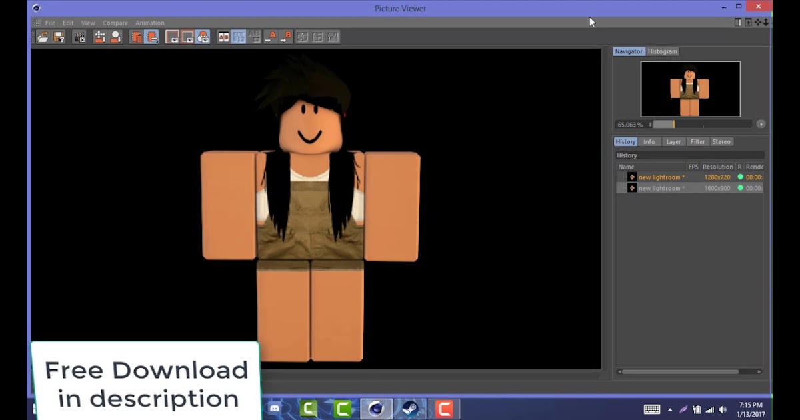Toggle the highlighted layers list toolbar icon
This screenshot has width=800, height=420.
(x=152, y=37)
